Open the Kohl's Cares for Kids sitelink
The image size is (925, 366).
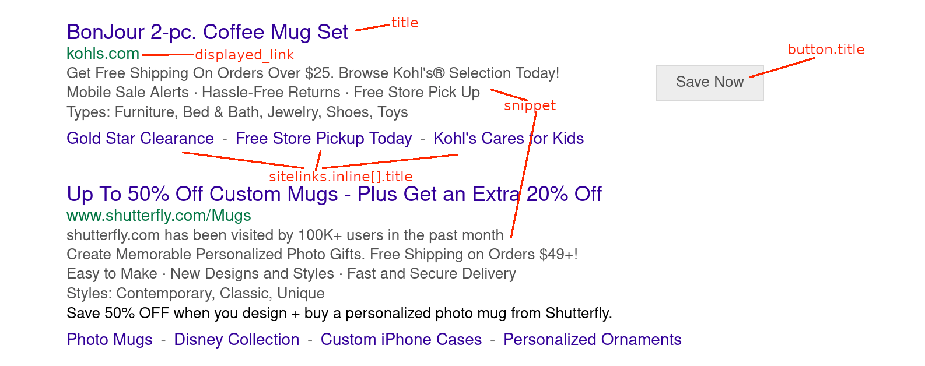(508, 138)
